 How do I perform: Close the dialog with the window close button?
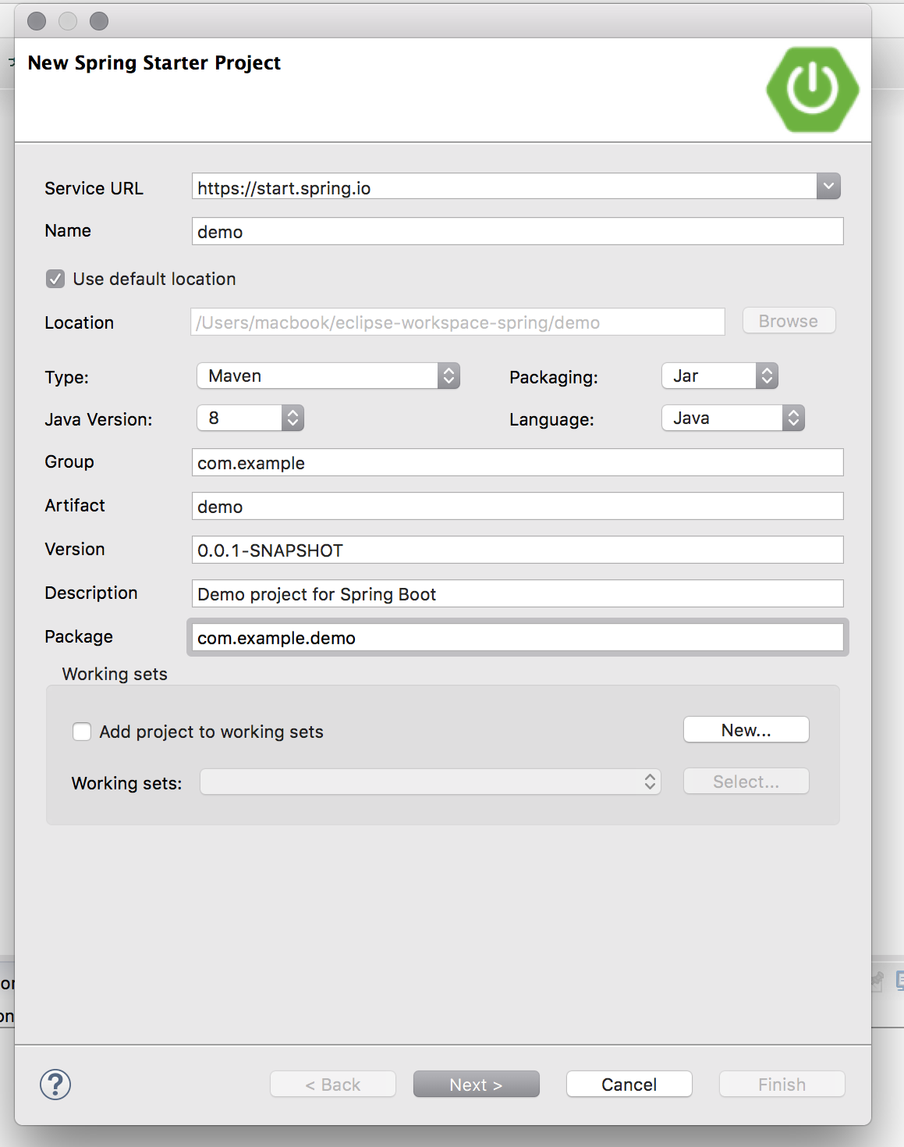point(37,21)
